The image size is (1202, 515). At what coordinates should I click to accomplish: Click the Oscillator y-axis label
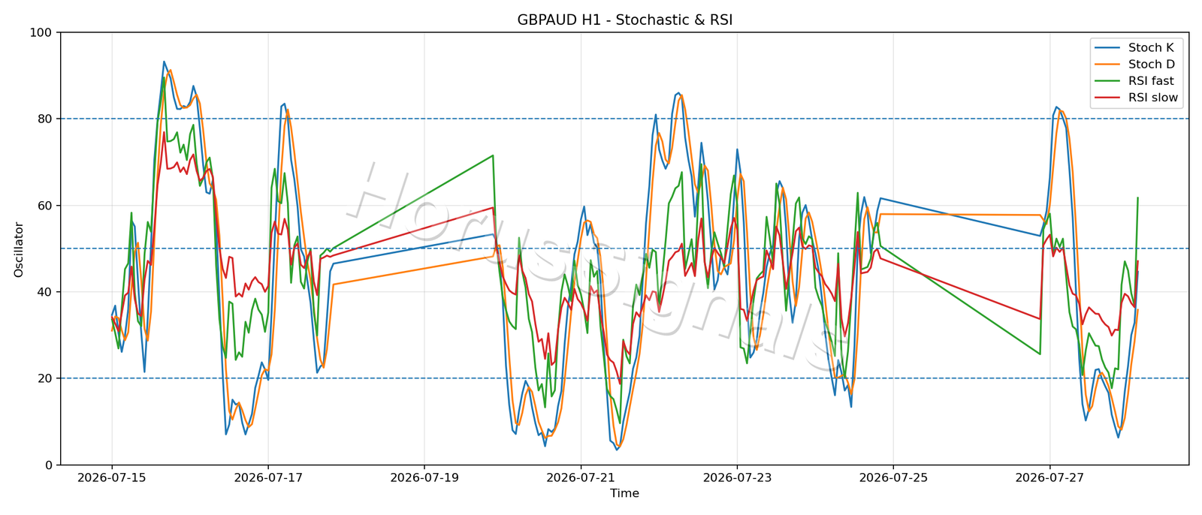(19, 249)
